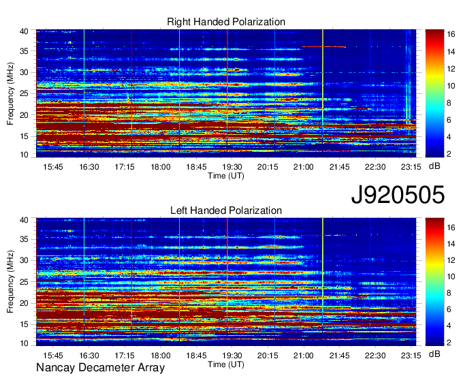
Task: Click 18:00 tick on lower time axis
Action: click(x=161, y=356)
